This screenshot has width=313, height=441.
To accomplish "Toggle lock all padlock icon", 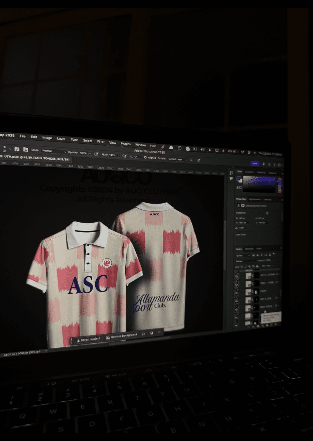I will [257, 266].
